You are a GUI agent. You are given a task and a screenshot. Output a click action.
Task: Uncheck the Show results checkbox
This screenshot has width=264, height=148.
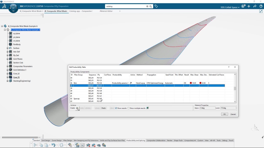(x=116, y=108)
